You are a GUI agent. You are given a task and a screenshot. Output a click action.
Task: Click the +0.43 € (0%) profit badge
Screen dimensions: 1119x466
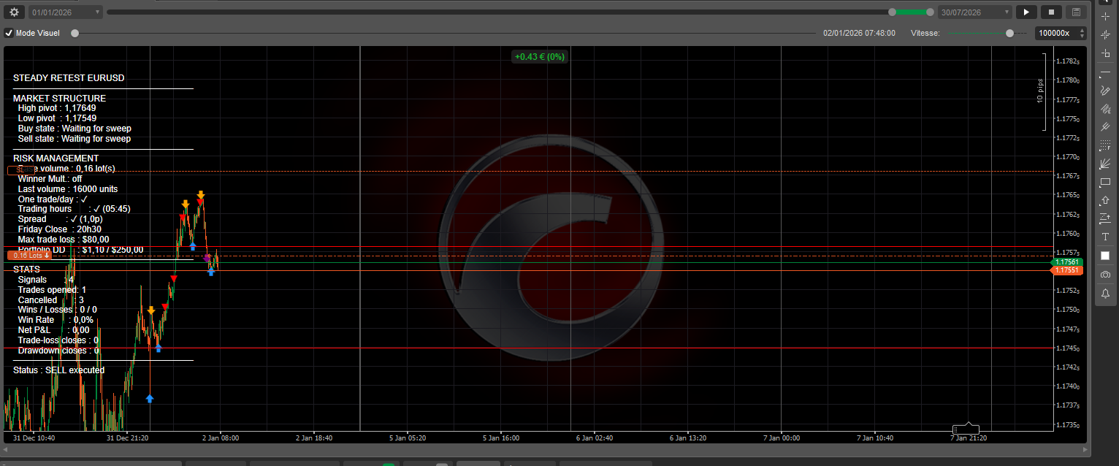(x=539, y=56)
